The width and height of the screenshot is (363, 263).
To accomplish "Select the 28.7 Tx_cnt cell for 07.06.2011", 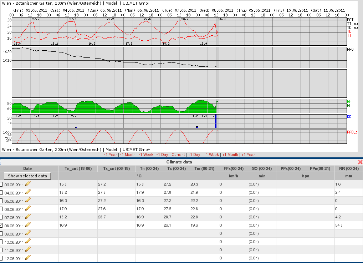I will [x=117, y=217].
